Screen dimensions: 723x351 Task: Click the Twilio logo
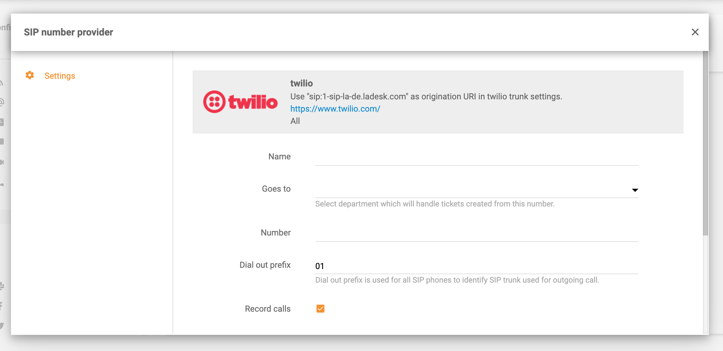tap(240, 101)
